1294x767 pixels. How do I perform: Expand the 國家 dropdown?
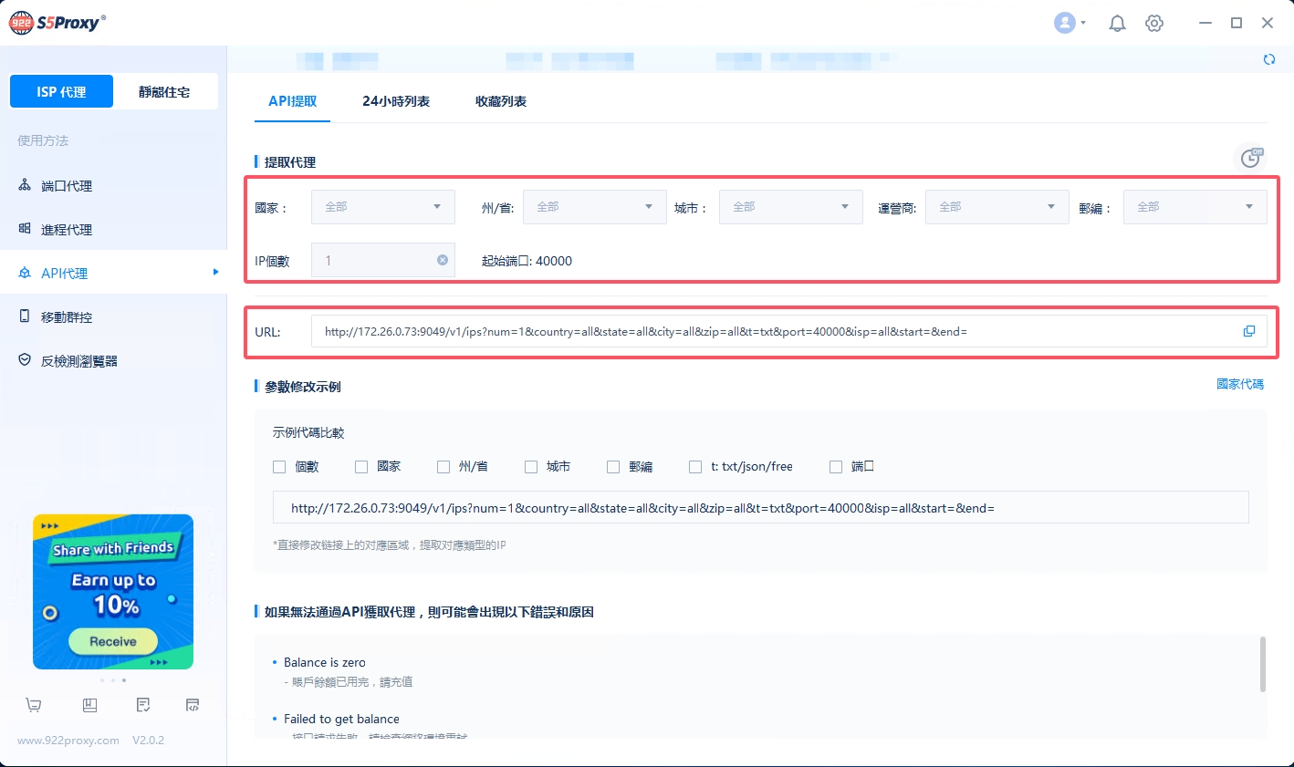[x=383, y=207]
